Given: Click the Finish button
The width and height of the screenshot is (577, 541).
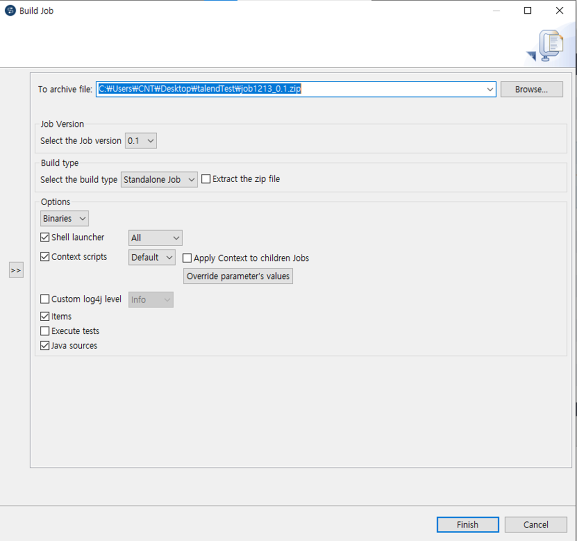Looking at the screenshot, I should (x=467, y=525).
